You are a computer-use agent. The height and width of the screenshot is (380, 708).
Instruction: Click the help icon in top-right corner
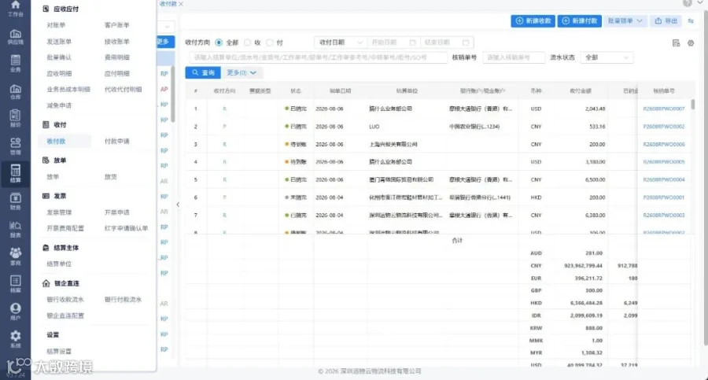point(688,2)
